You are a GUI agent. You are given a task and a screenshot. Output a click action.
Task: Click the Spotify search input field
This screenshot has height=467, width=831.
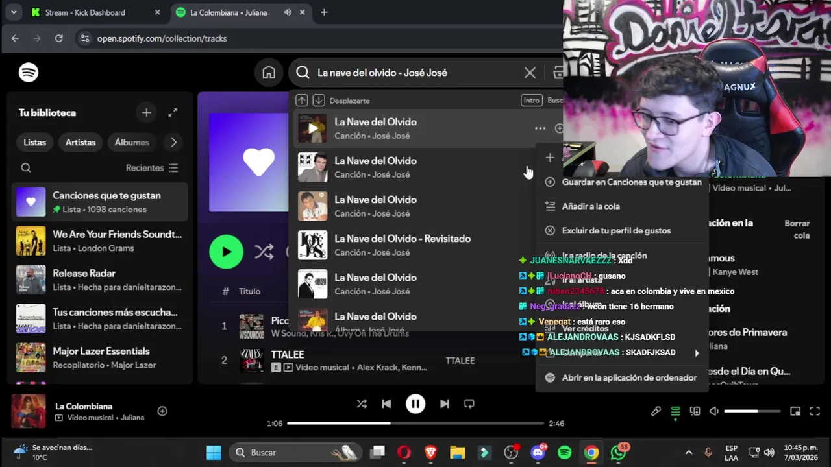415,73
